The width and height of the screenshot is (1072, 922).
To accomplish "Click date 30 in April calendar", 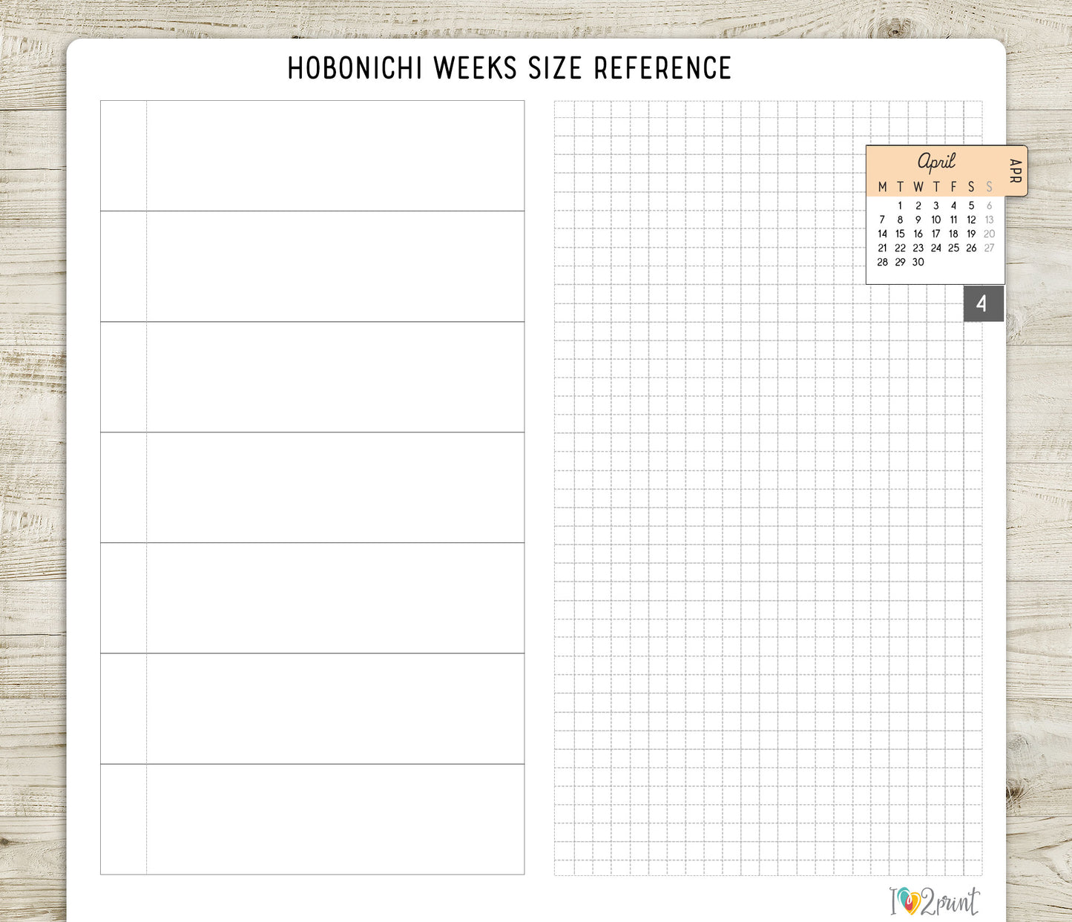I will tap(918, 263).
